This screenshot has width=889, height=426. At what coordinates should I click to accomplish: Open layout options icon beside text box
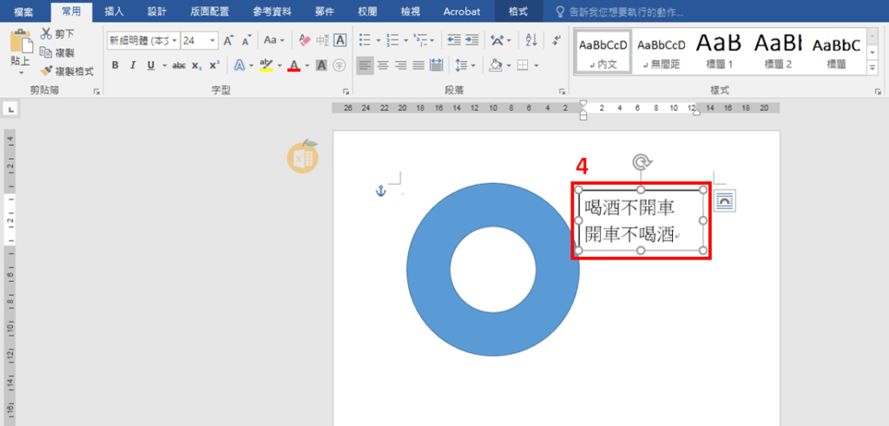click(725, 201)
